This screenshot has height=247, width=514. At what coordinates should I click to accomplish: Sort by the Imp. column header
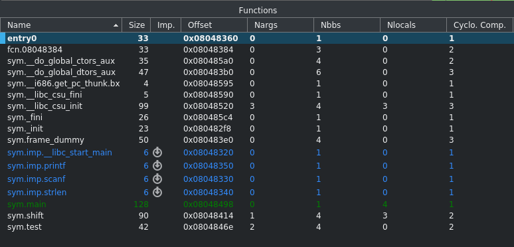pyautogui.click(x=166, y=25)
